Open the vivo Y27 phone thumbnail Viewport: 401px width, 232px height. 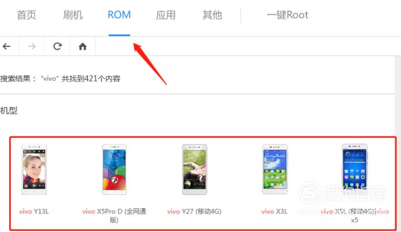click(194, 170)
